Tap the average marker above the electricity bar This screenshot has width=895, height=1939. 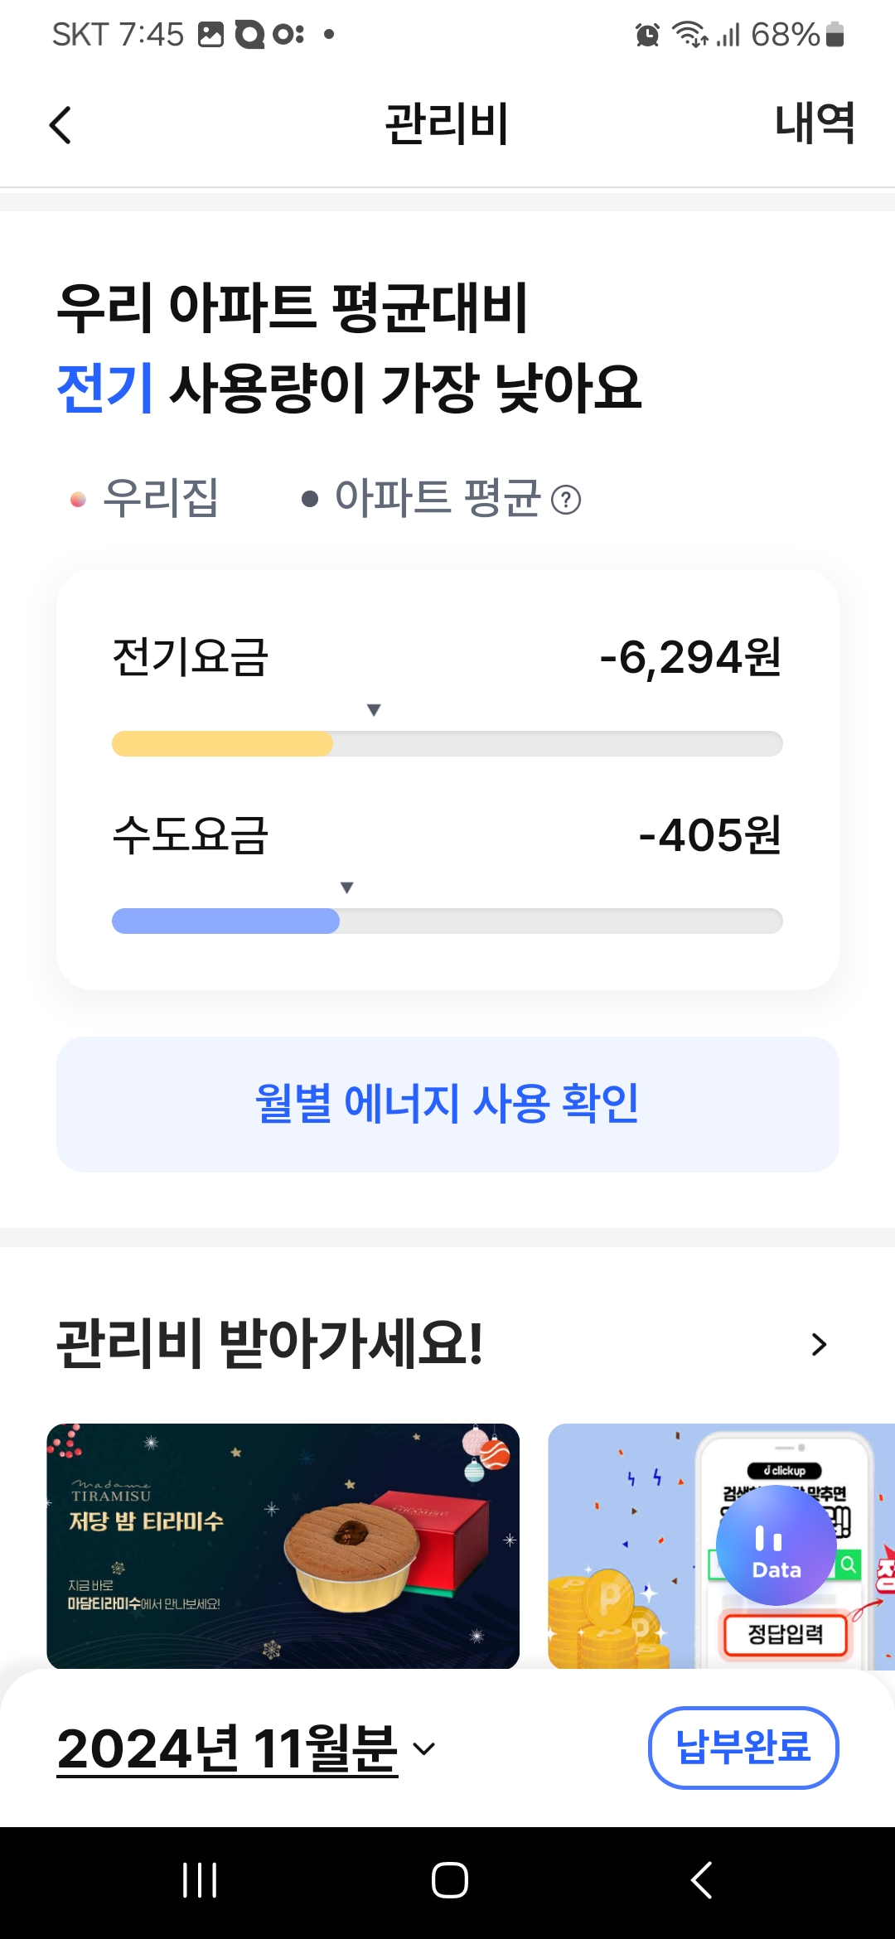click(x=374, y=710)
